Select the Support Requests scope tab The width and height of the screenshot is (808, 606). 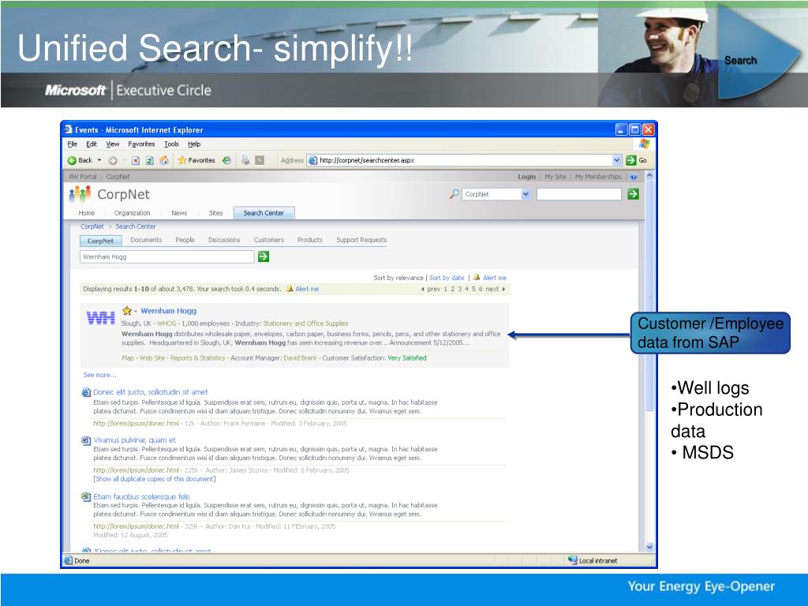[x=361, y=240]
